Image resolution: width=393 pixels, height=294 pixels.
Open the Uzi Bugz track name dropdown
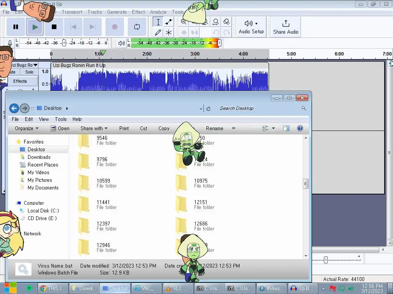point(35,65)
